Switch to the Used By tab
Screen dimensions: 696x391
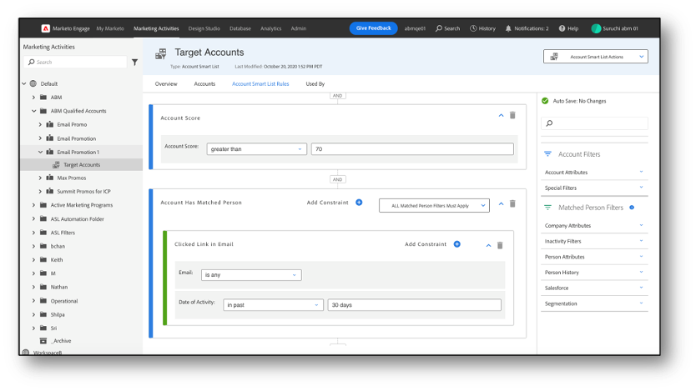tap(315, 83)
